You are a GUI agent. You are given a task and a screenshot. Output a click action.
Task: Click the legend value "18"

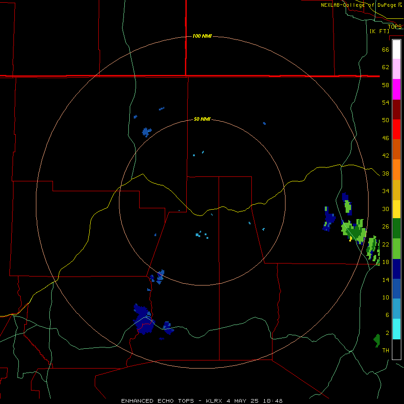pyautogui.click(x=386, y=262)
